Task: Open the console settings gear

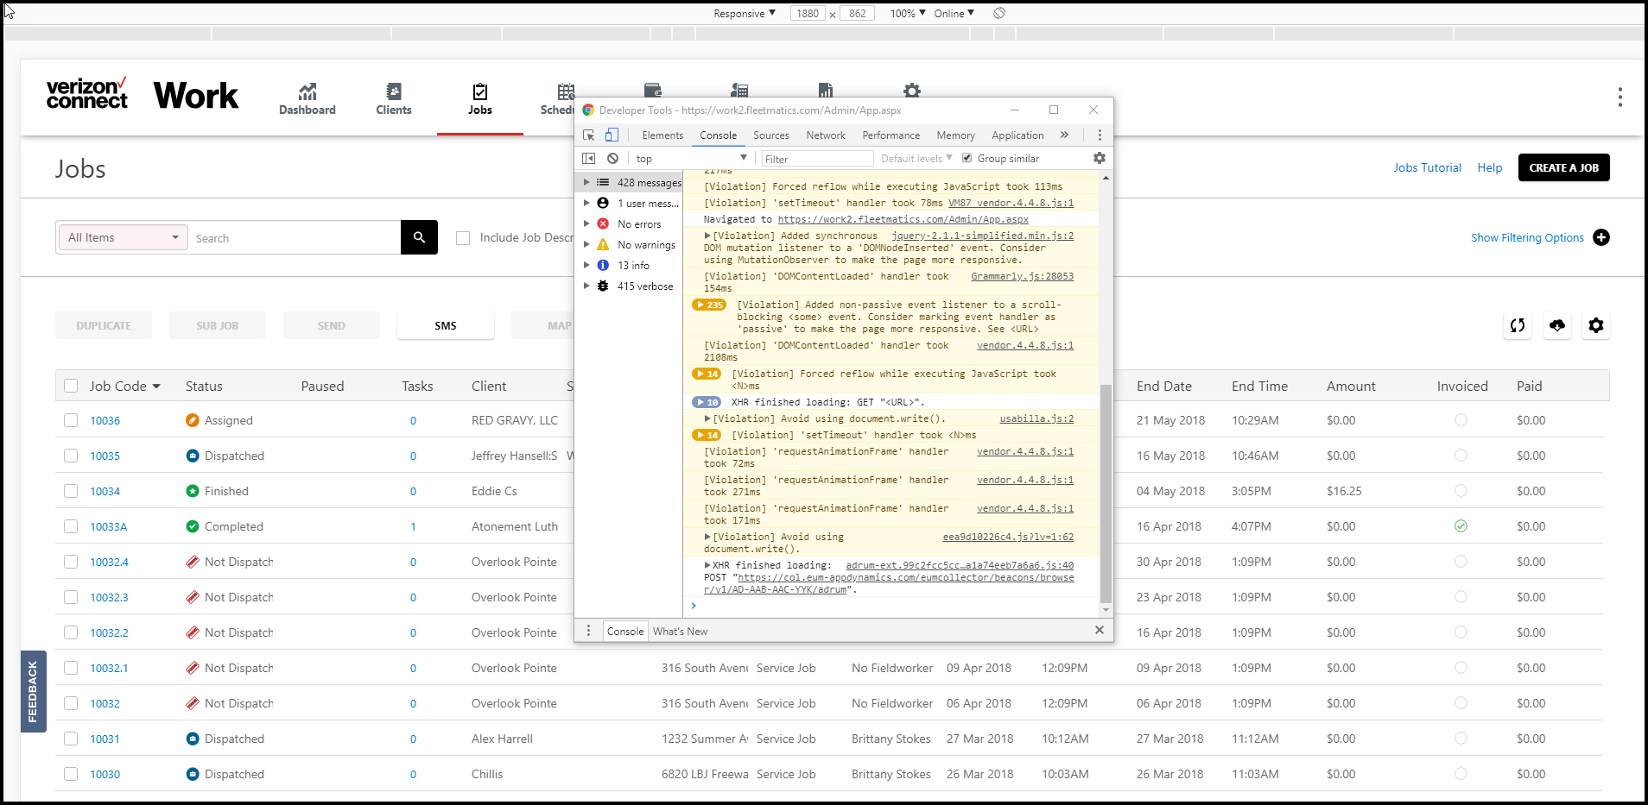Action: coord(1100,158)
